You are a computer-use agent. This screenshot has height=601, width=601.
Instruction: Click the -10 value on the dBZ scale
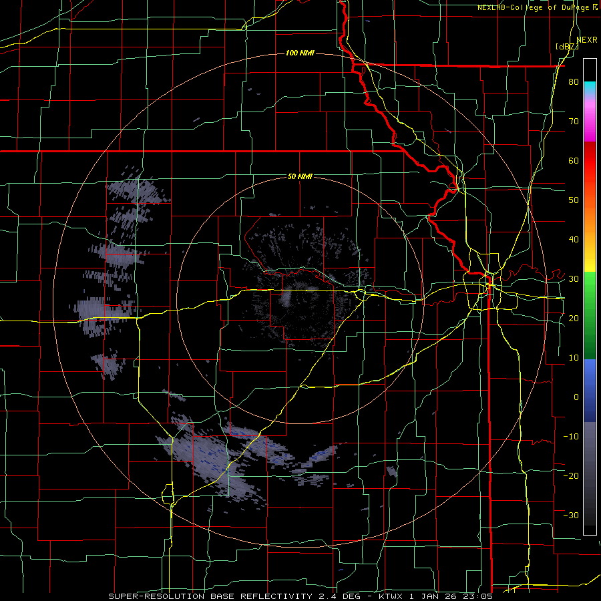pos(571,436)
